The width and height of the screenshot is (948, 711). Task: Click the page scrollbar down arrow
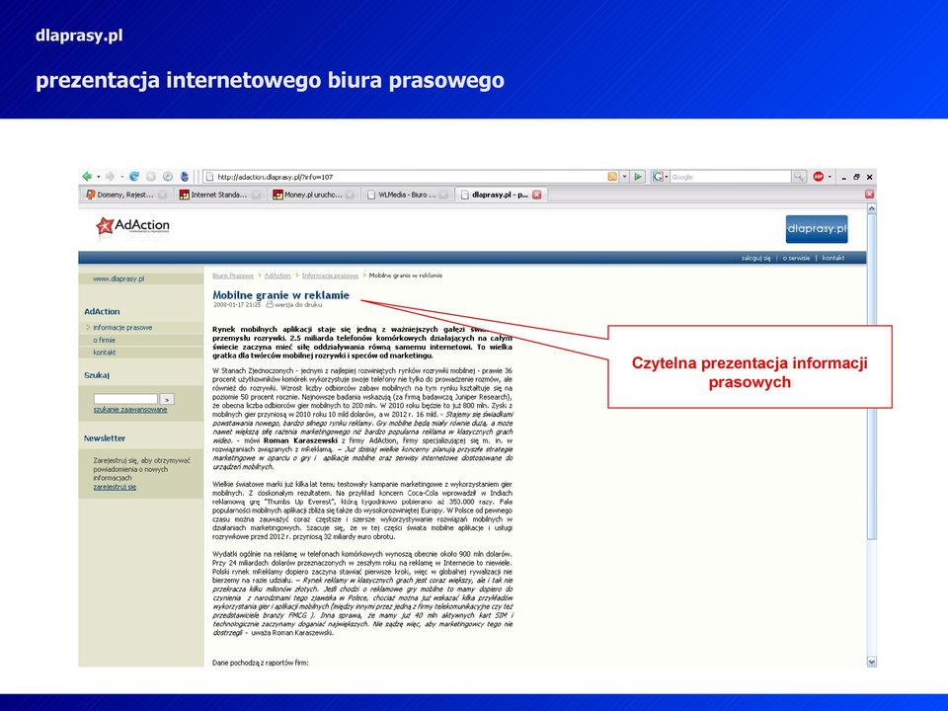[871, 662]
